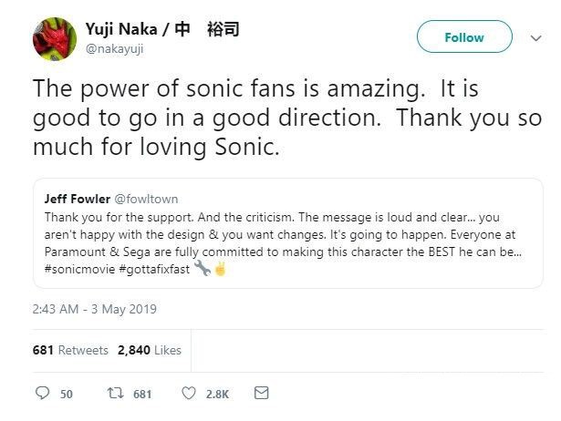Open Jeff Fowler's quoted profile name
The image size is (561, 421).
(78, 199)
